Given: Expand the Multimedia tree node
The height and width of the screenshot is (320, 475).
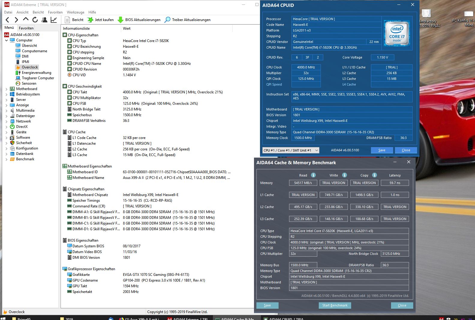Looking at the screenshot, I should (6, 110).
